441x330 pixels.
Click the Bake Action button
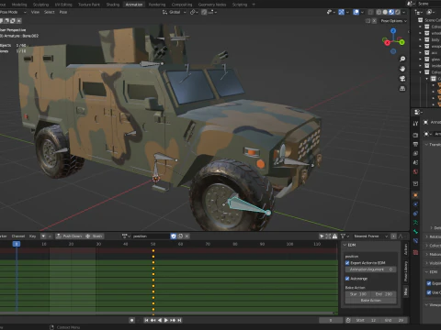370,301
